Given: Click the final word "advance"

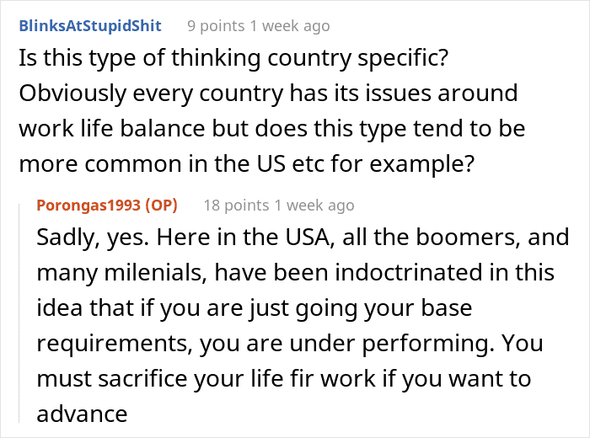Looking at the screenshot, I should point(83,414).
